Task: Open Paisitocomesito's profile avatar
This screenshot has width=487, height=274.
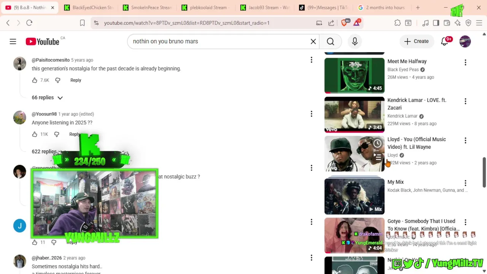Action: 20,64
